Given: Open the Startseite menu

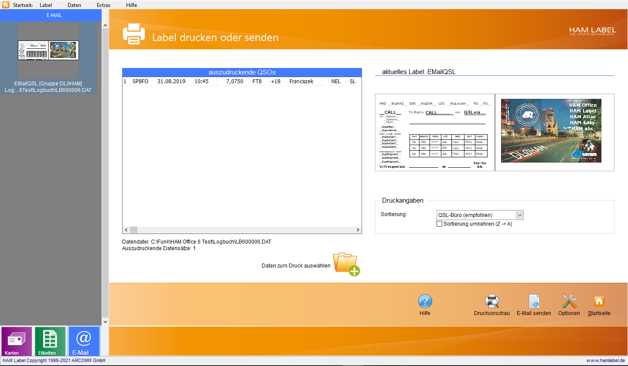Looking at the screenshot, I should click(x=23, y=5).
